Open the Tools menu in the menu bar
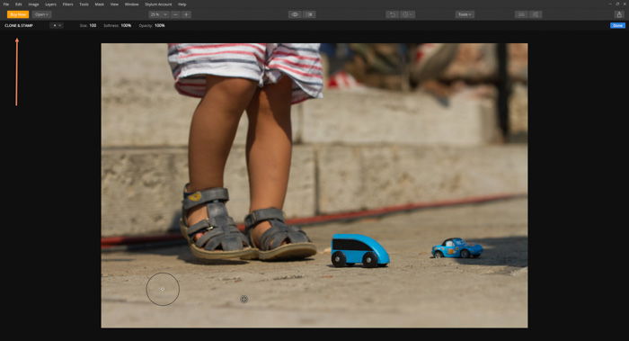Screen dimensions: 629x341 pyautogui.click(x=84, y=4)
